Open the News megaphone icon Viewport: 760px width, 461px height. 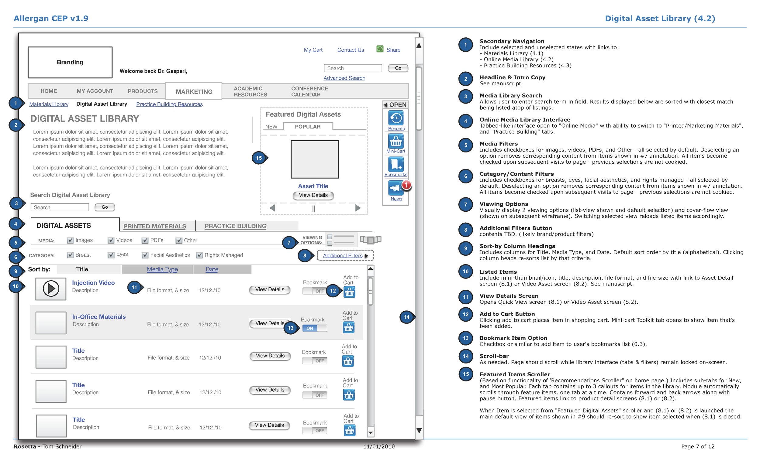click(x=396, y=188)
